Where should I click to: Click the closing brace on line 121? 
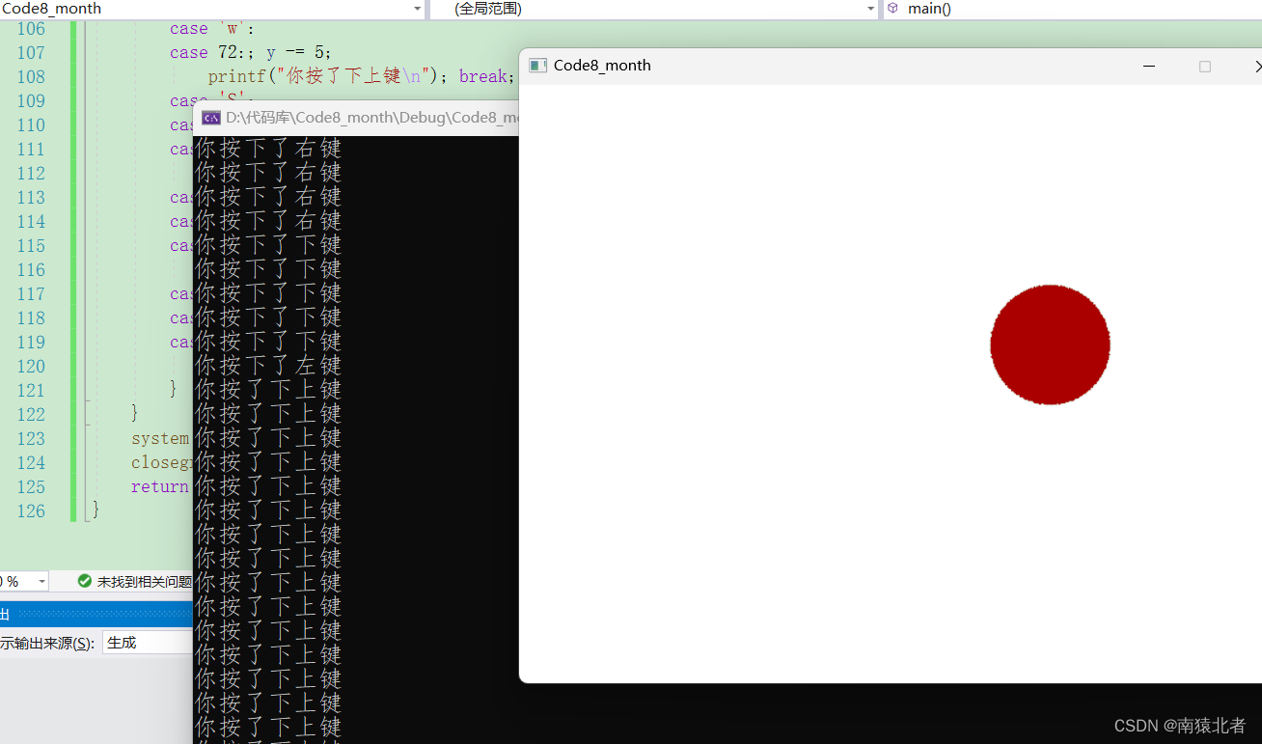pos(174,390)
